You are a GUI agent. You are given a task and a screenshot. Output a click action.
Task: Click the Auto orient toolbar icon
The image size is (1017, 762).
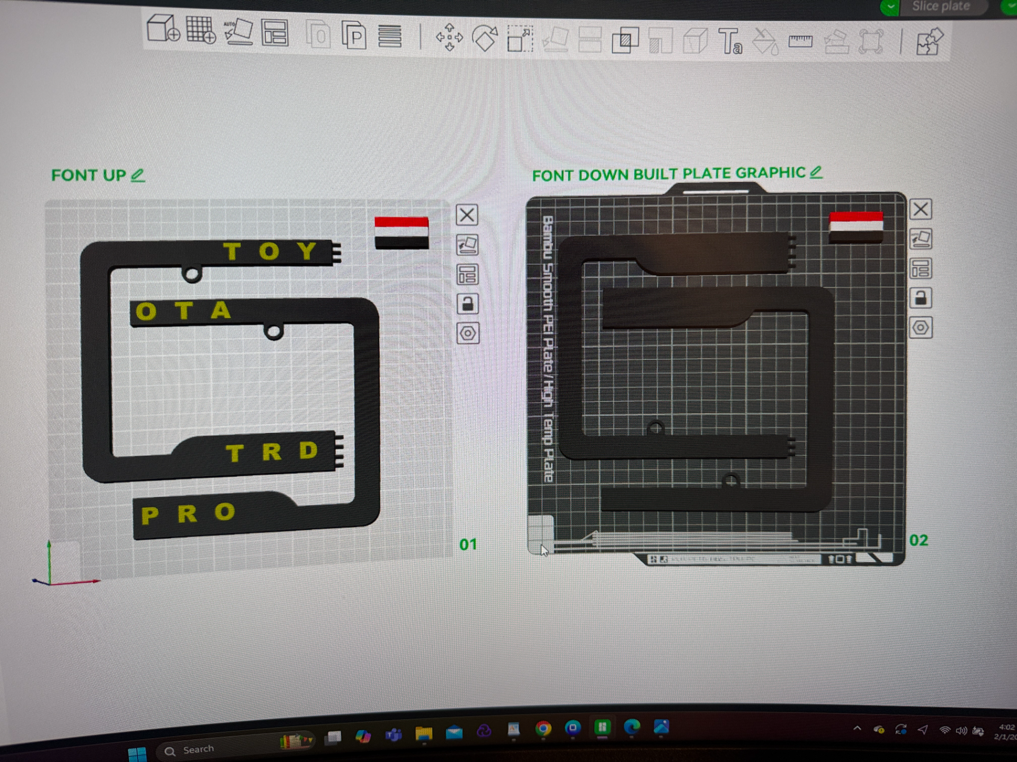click(238, 32)
